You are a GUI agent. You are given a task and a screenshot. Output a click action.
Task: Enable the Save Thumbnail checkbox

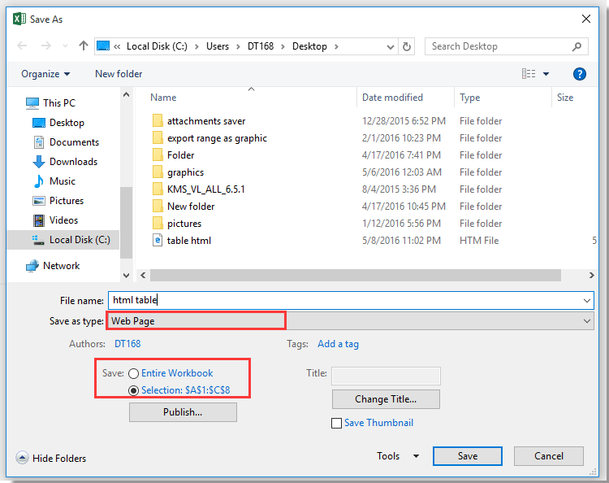click(x=336, y=423)
